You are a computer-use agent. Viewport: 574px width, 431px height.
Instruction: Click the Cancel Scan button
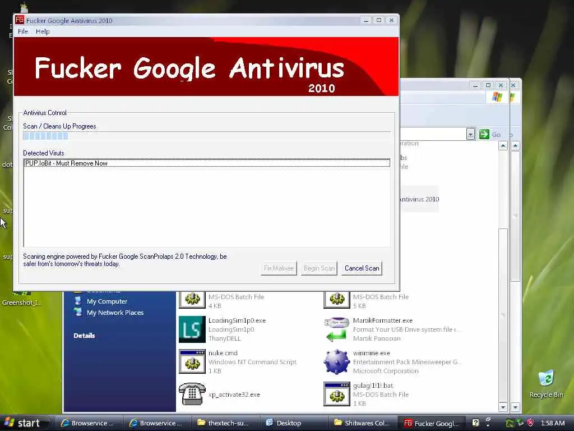point(362,268)
